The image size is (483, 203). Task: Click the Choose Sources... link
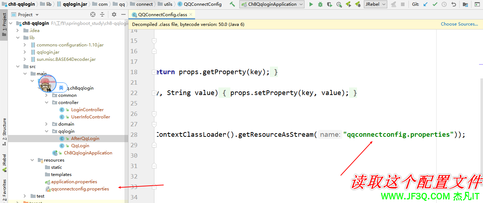coord(459,24)
